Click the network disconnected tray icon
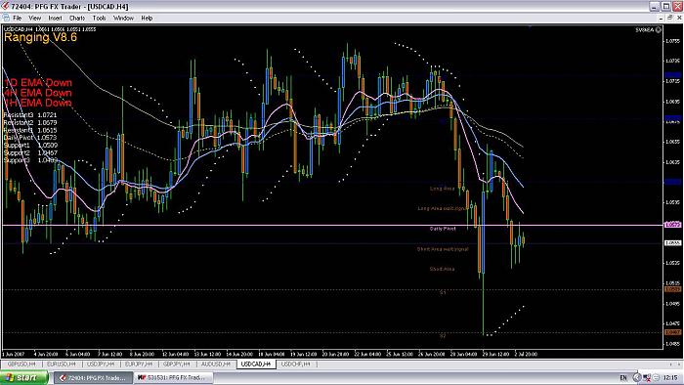The image size is (684, 385). click(647, 377)
